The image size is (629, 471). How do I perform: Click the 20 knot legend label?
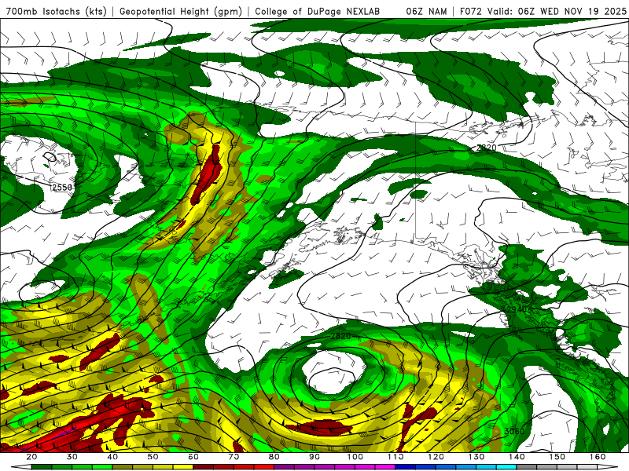coord(31,457)
